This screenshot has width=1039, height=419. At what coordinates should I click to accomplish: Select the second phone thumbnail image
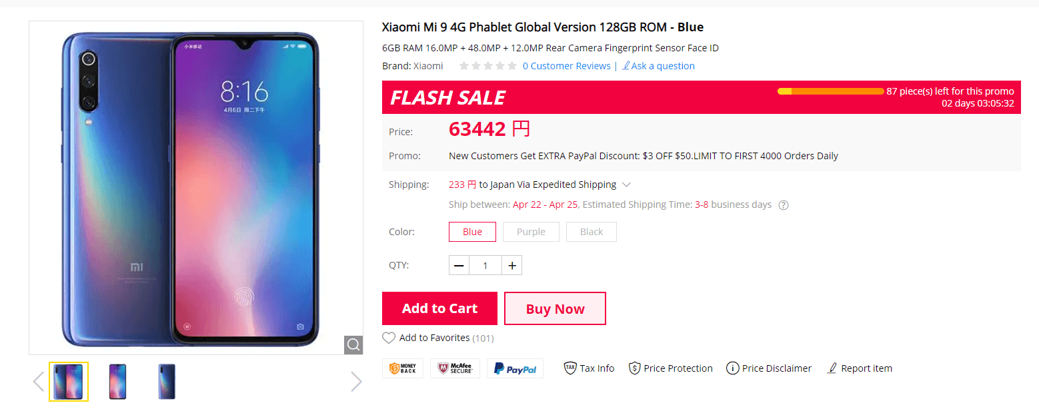(117, 382)
